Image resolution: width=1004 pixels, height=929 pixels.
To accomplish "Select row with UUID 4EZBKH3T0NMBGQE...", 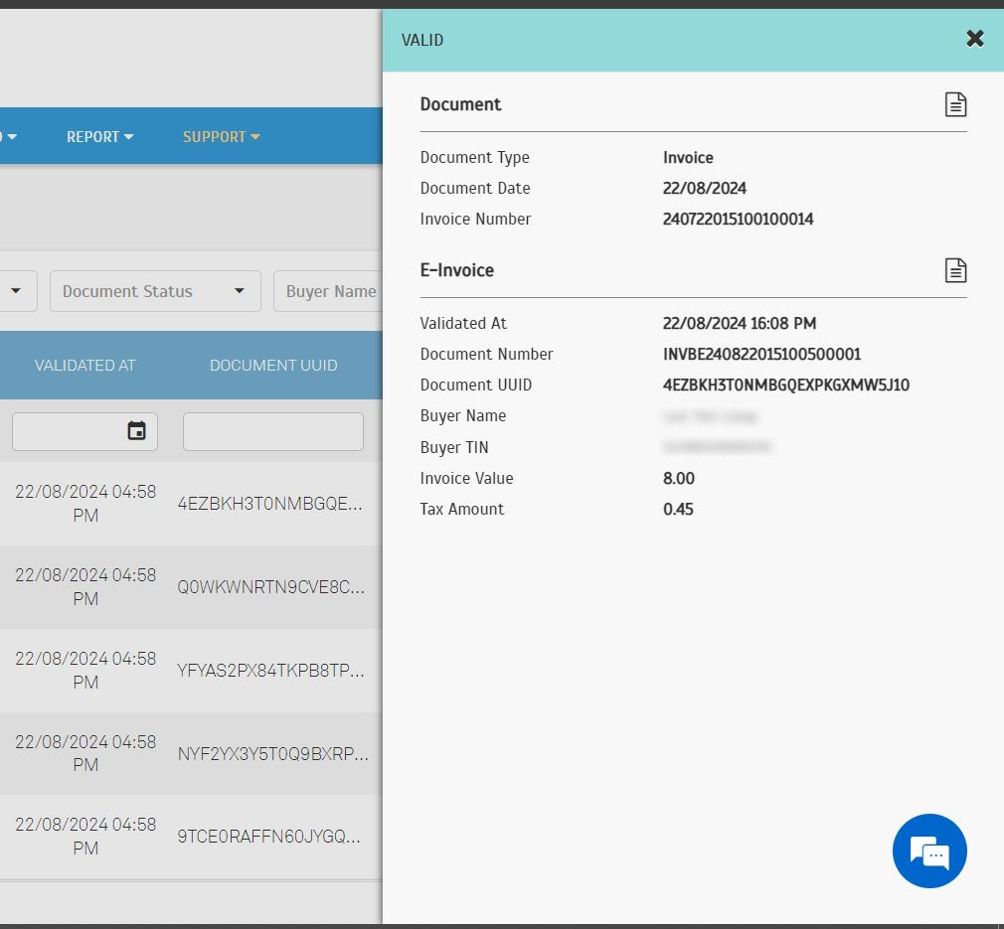I will [269, 504].
